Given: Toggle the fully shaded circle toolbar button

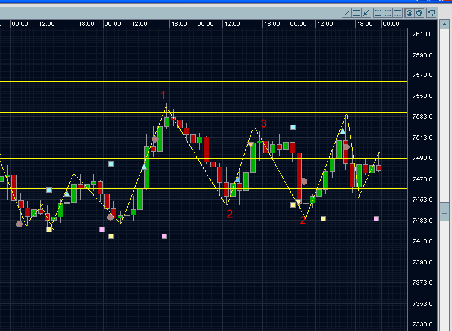Looking at the screenshot, I should click(419, 13).
